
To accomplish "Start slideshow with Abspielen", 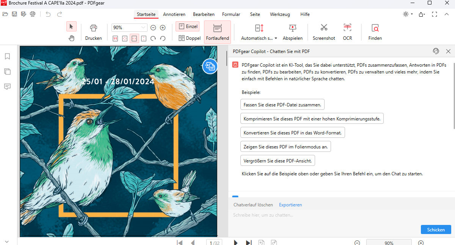I will (x=293, y=32).
